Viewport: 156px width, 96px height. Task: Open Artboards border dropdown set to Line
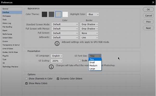point(89,38)
